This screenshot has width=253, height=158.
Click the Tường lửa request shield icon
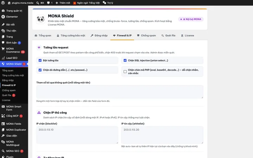coord(39,47)
